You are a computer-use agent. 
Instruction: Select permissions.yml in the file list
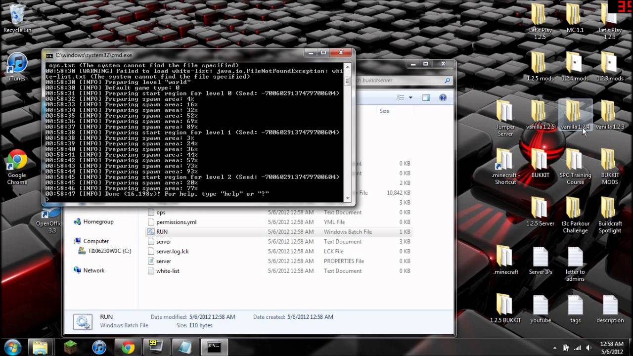278,222
